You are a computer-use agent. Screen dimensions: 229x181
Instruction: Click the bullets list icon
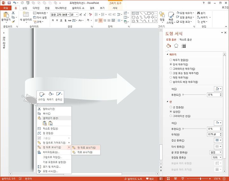coord(96,14)
